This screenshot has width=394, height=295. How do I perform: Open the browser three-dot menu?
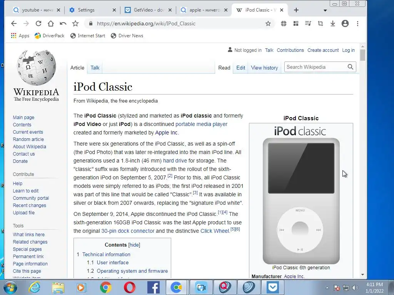(357, 23)
